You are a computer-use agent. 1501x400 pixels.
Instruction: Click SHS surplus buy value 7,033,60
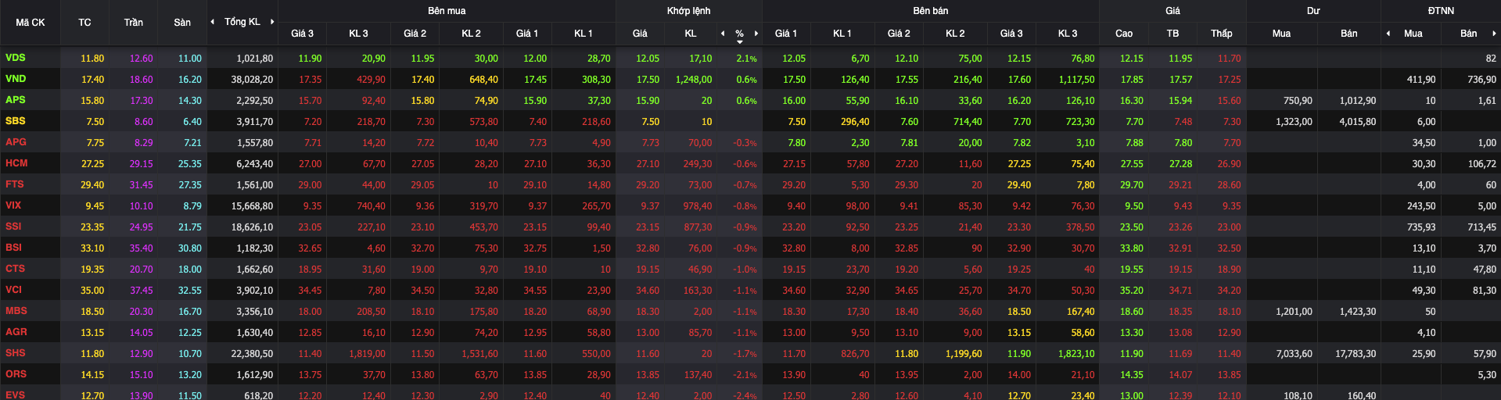click(x=1294, y=354)
